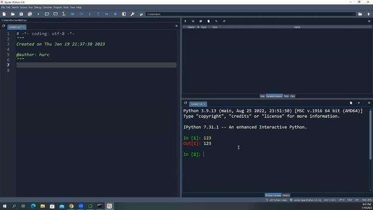
Task: Refresh the Variable Explorer
Action: 224,21
